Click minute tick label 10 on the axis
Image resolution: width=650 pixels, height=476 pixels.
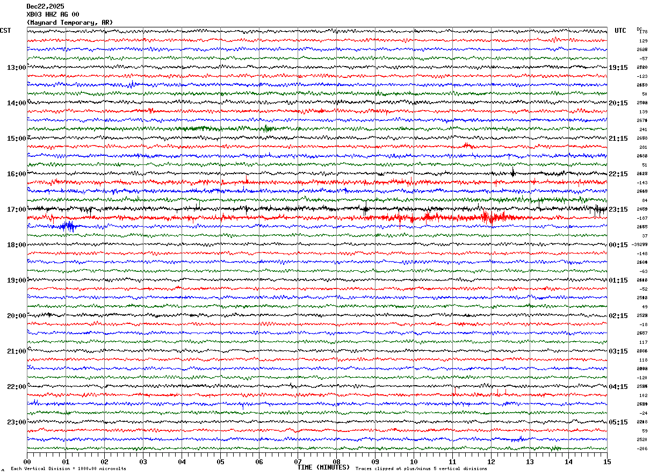click(x=414, y=461)
